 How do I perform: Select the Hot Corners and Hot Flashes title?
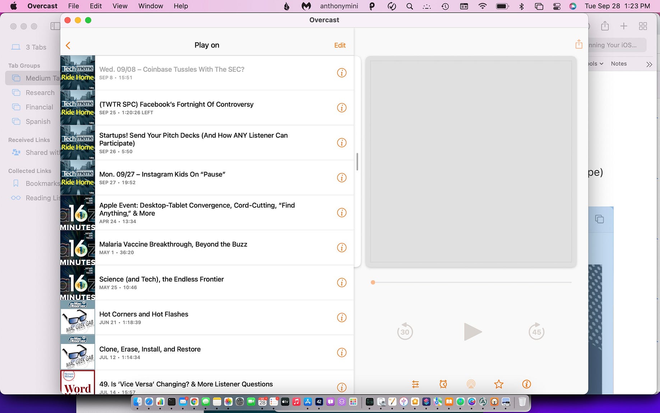[144, 314]
